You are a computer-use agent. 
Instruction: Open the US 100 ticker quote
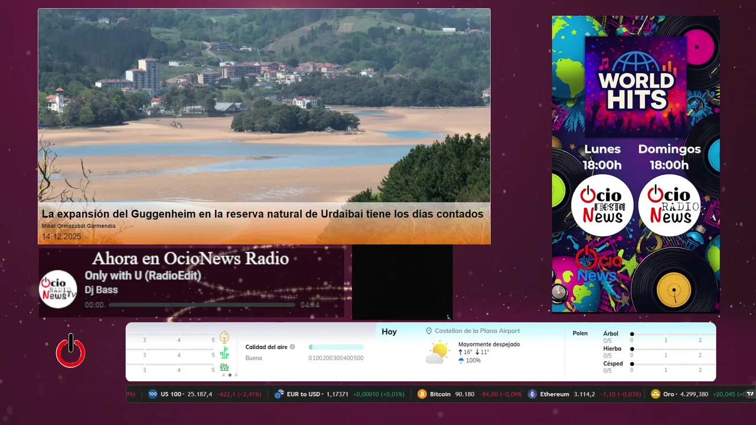click(x=204, y=394)
